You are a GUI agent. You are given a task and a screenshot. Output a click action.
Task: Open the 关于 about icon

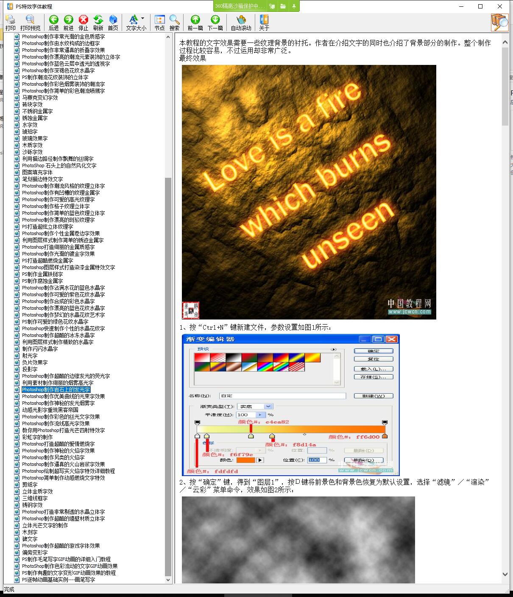click(x=264, y=22)
